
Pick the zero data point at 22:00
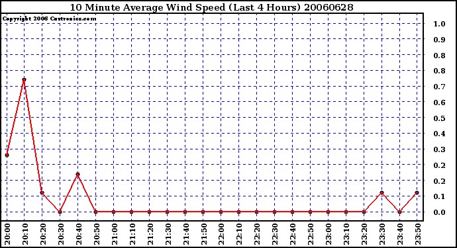pyautogui.click(x=221, y=212)
